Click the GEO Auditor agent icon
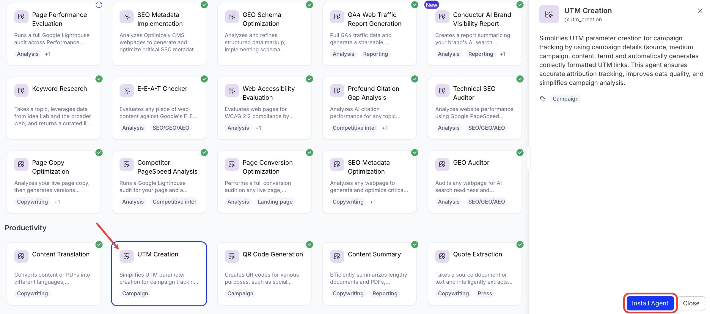 pyautogui.click(x=442, y=164)
